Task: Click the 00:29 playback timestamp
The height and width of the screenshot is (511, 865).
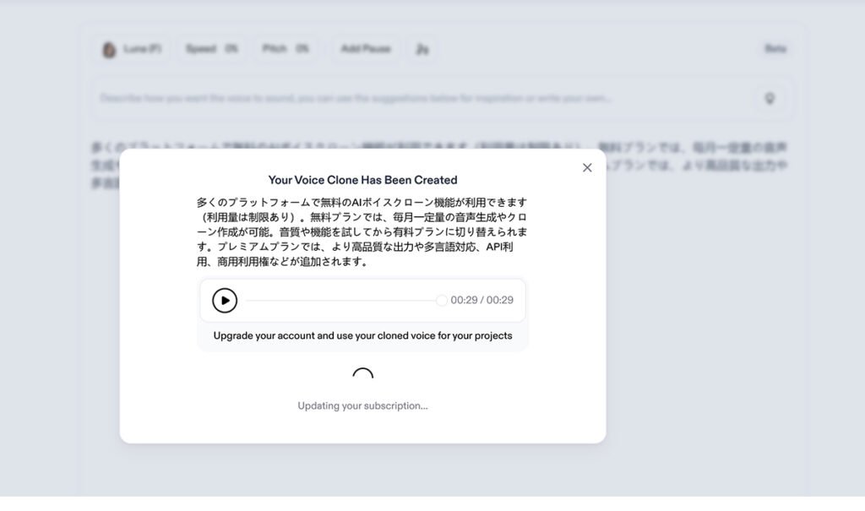Action: 483,300
